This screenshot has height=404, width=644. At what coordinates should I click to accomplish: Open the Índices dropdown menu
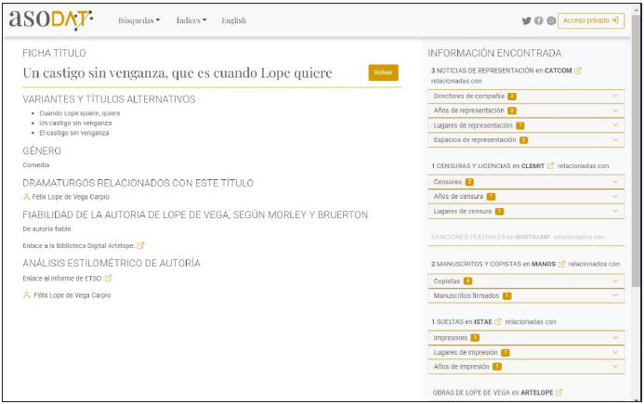pos(191,20)
